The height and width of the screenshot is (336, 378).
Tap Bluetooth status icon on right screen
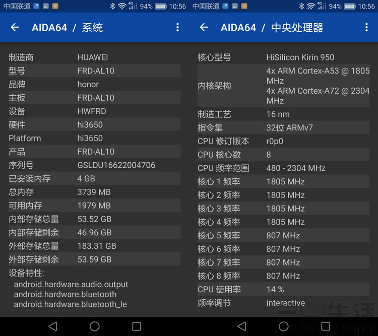(301, 6)
